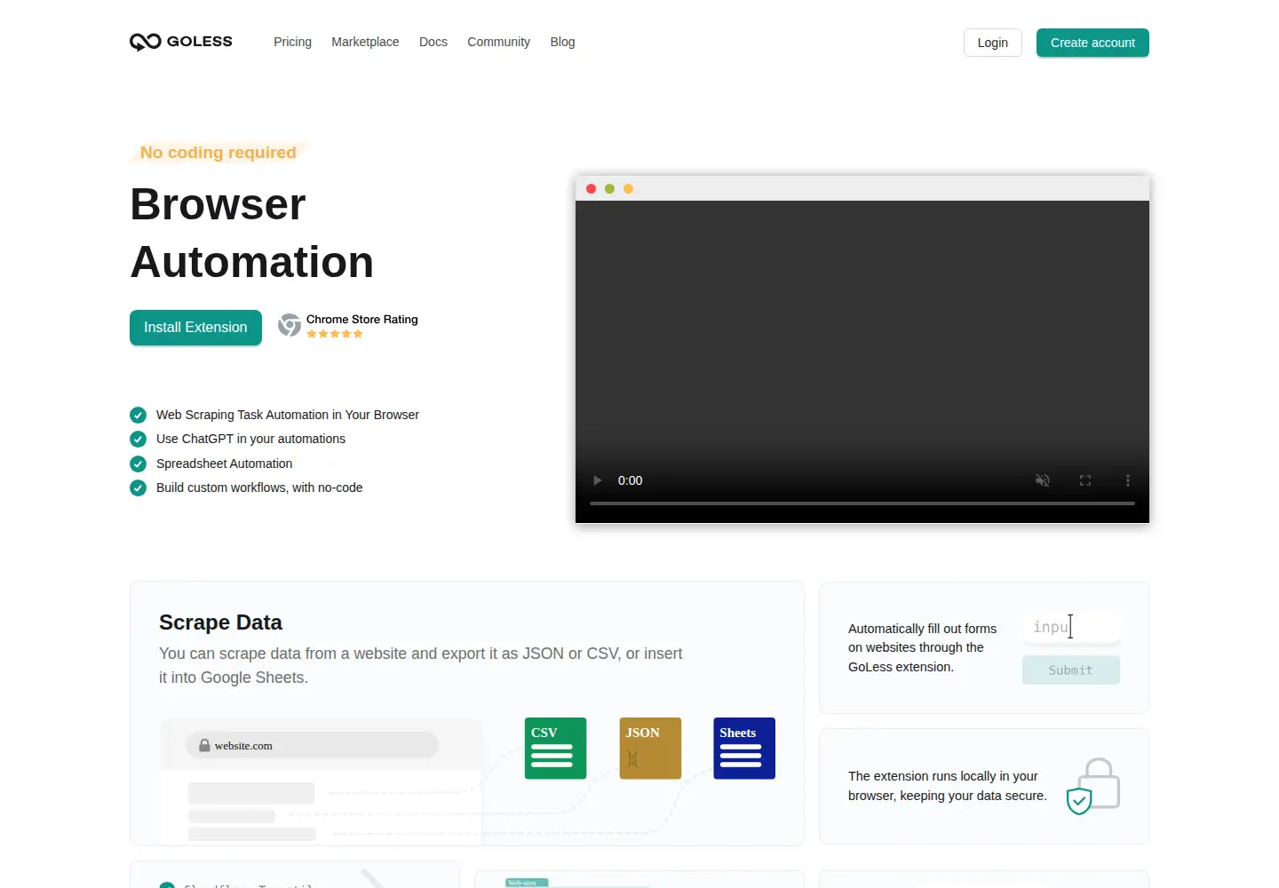Click the JSON file icon

(x=650, y=749)
